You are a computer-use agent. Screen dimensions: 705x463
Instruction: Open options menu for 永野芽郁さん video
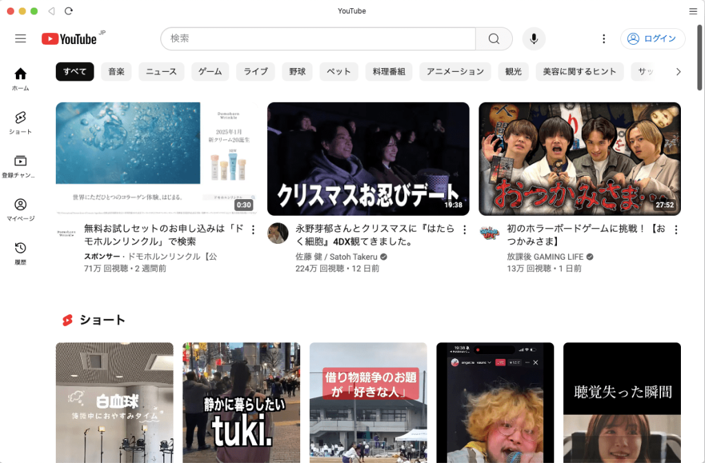tap(465, 230)
